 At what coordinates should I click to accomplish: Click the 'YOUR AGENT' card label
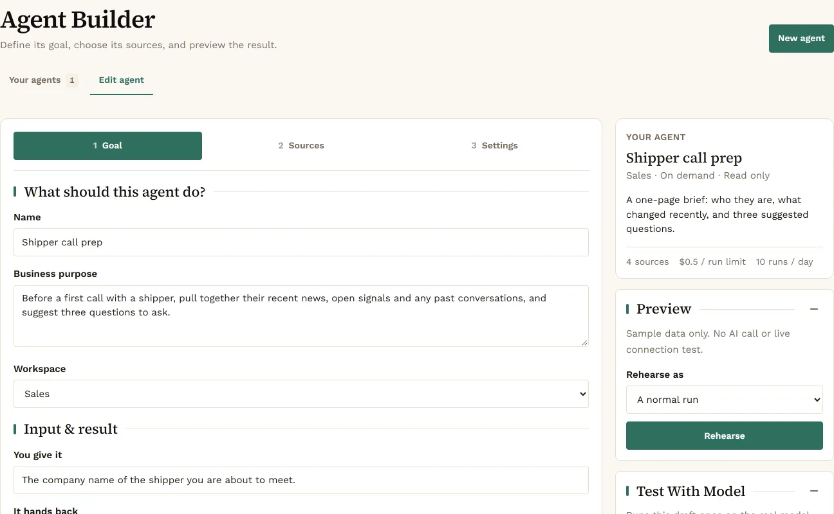point(656,137)
